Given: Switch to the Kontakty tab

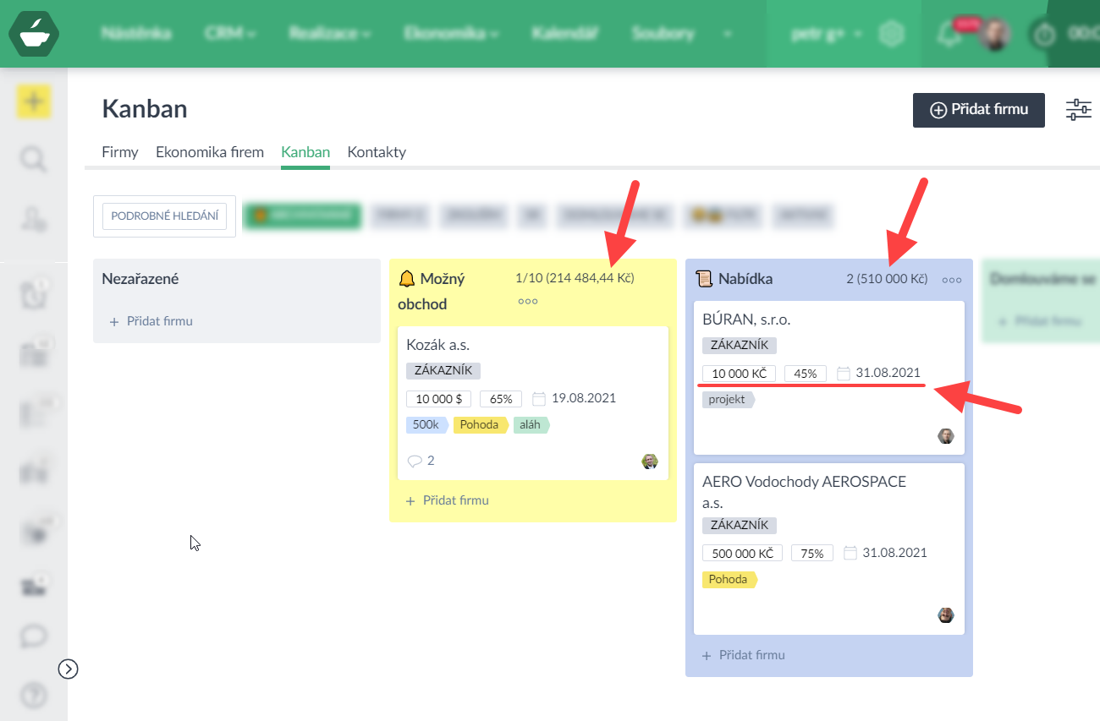Looking at the screenshot, I should point(377,152).
